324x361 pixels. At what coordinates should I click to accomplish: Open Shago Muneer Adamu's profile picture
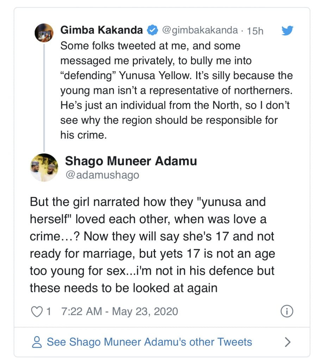(44, 167)
